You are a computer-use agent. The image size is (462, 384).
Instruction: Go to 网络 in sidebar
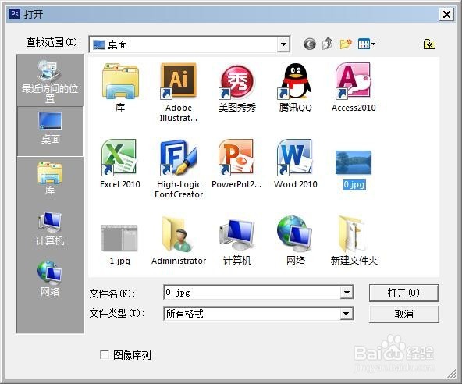pos(50,279)
